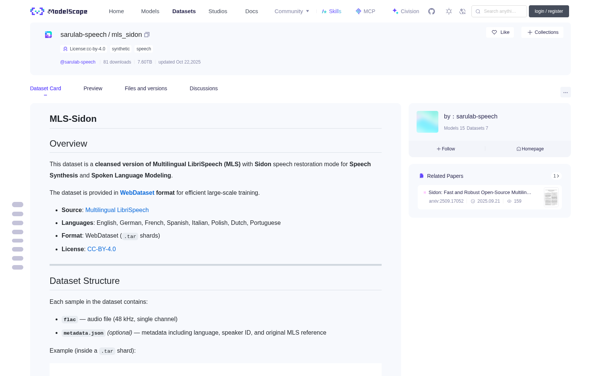This screenshot has width=601, height=376.
Task: Click the '7.60TB' size text
Action: pos(145,62)
